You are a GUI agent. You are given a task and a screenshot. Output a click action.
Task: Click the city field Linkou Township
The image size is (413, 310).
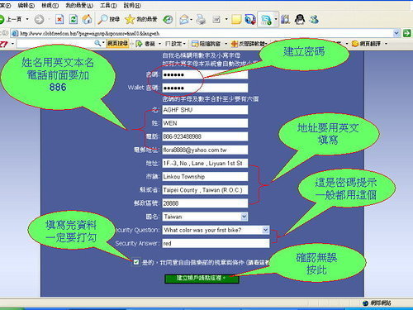205,177
